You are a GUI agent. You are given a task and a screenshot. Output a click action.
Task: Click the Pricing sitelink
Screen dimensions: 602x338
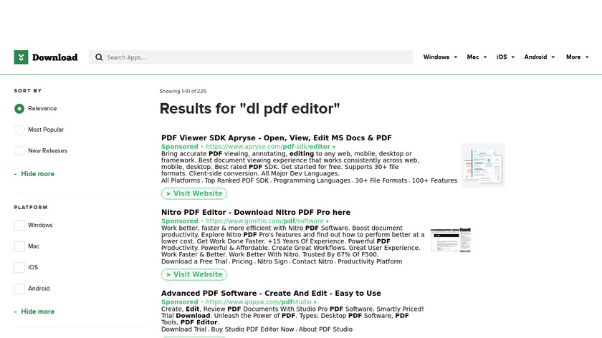tap(242, 261)
